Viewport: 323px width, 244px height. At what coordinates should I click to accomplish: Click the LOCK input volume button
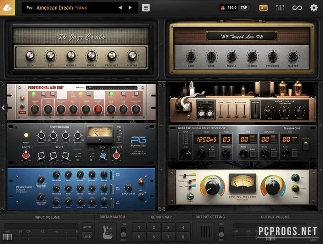(87, 237)
